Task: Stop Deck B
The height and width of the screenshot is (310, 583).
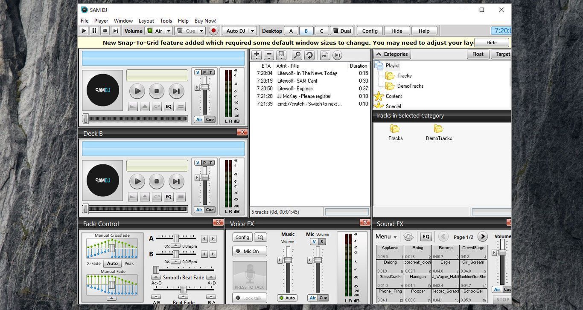Action: 157,181
